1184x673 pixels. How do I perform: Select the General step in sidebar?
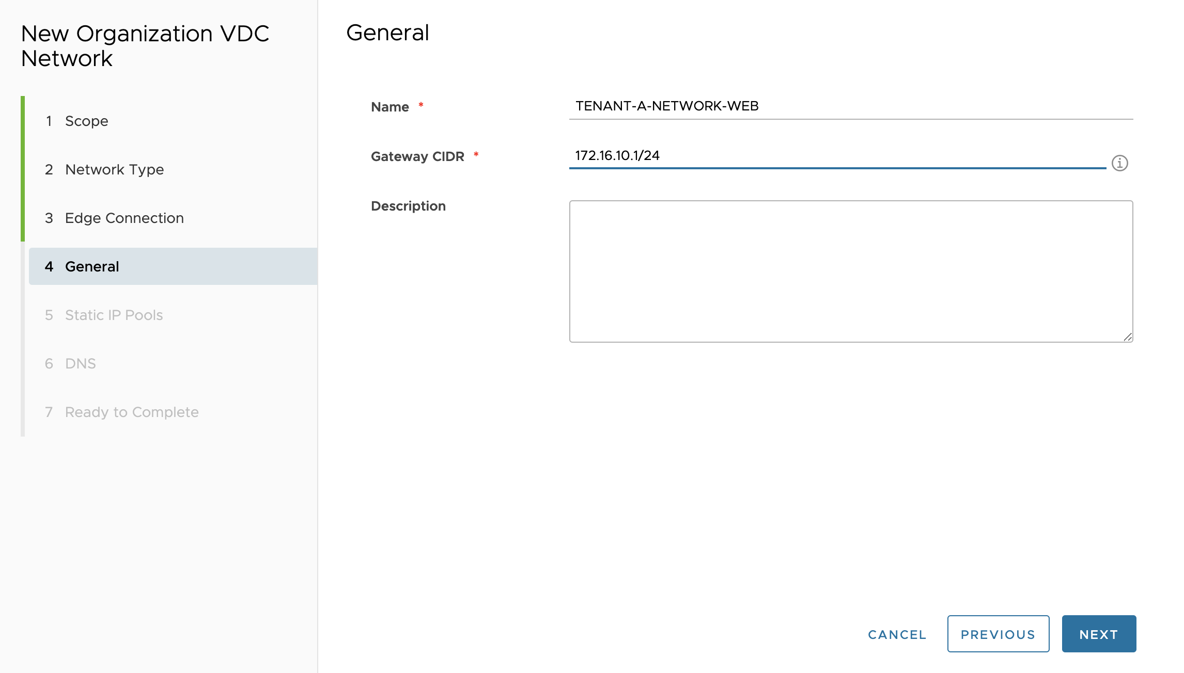click(x=92, y=266)
